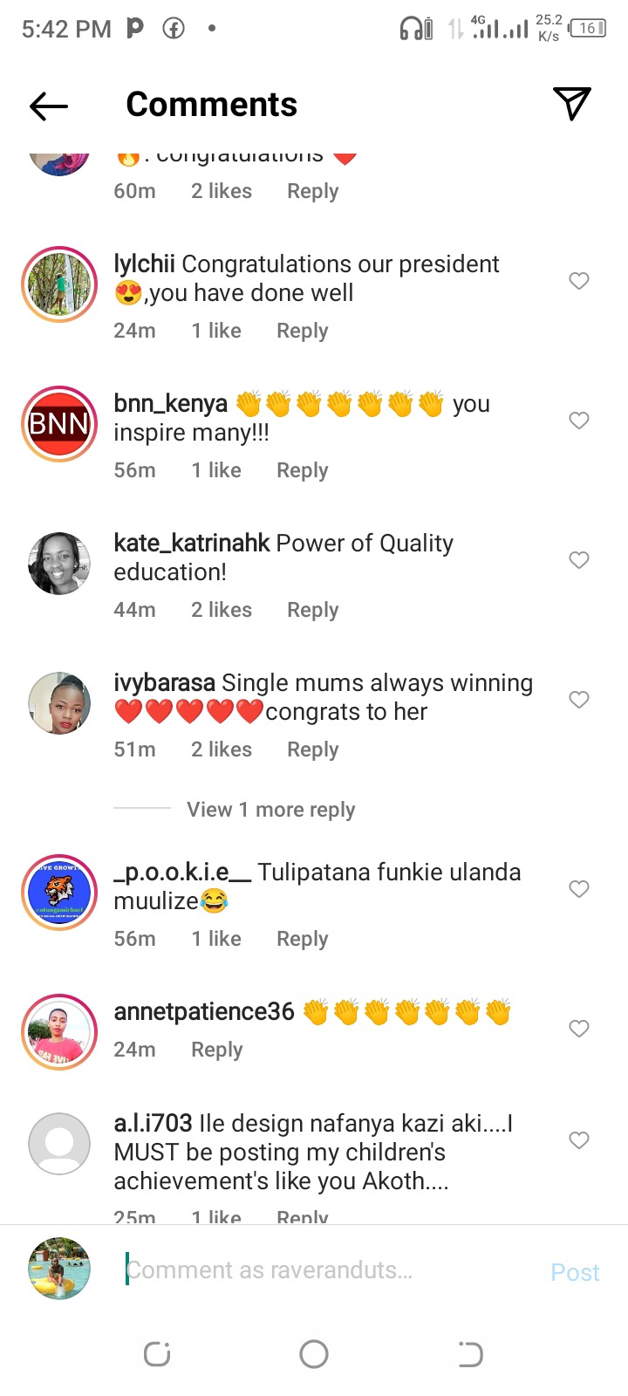Go back using the arrow icon
The image size is (628, 1396).
(x=49, y=106)
